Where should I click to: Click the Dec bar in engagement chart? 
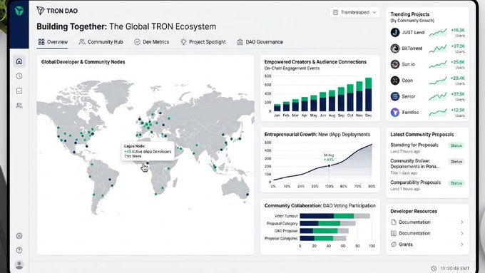369,94
